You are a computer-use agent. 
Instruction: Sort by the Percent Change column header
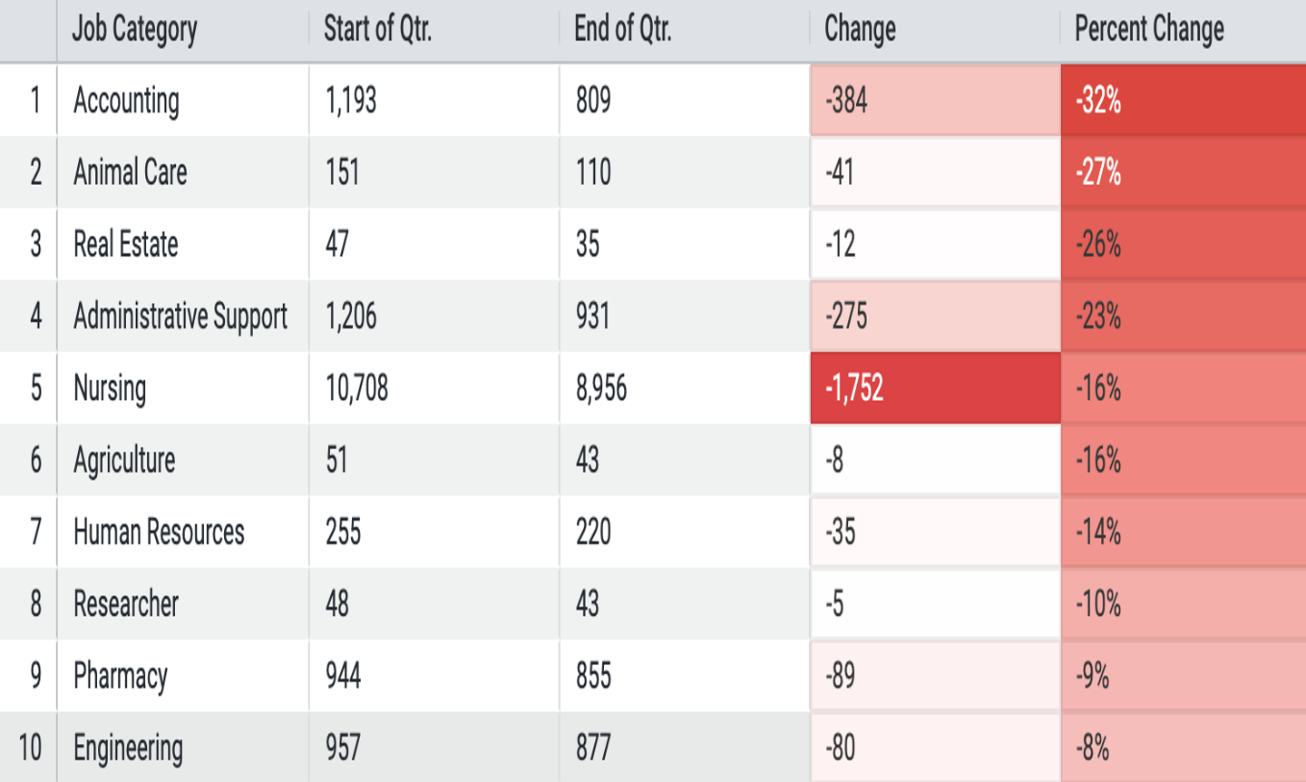tap(1184, 30)
